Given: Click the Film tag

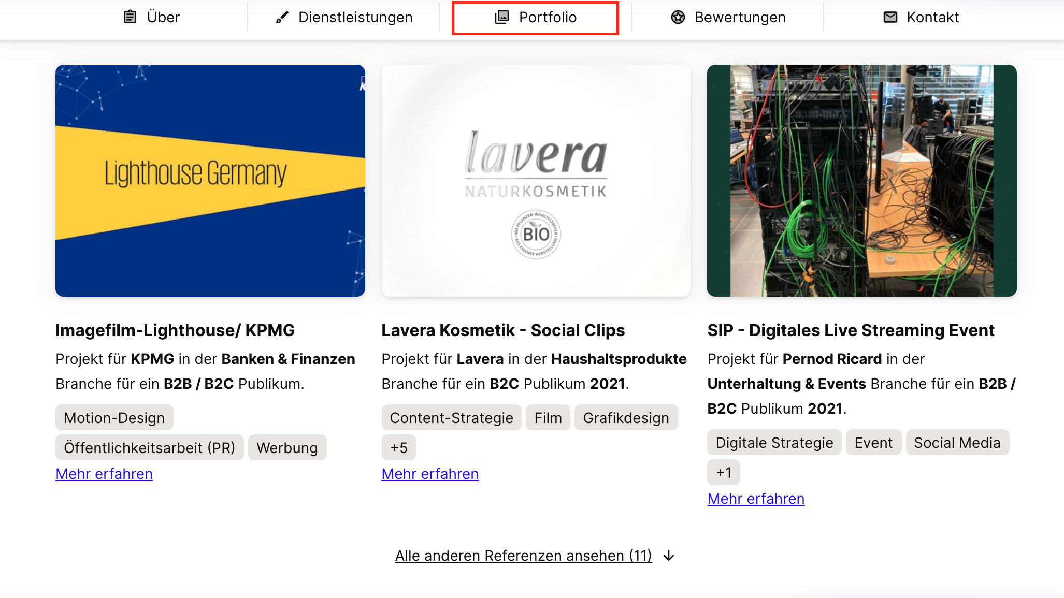Looking at the screenshot, I should (548, 417).
